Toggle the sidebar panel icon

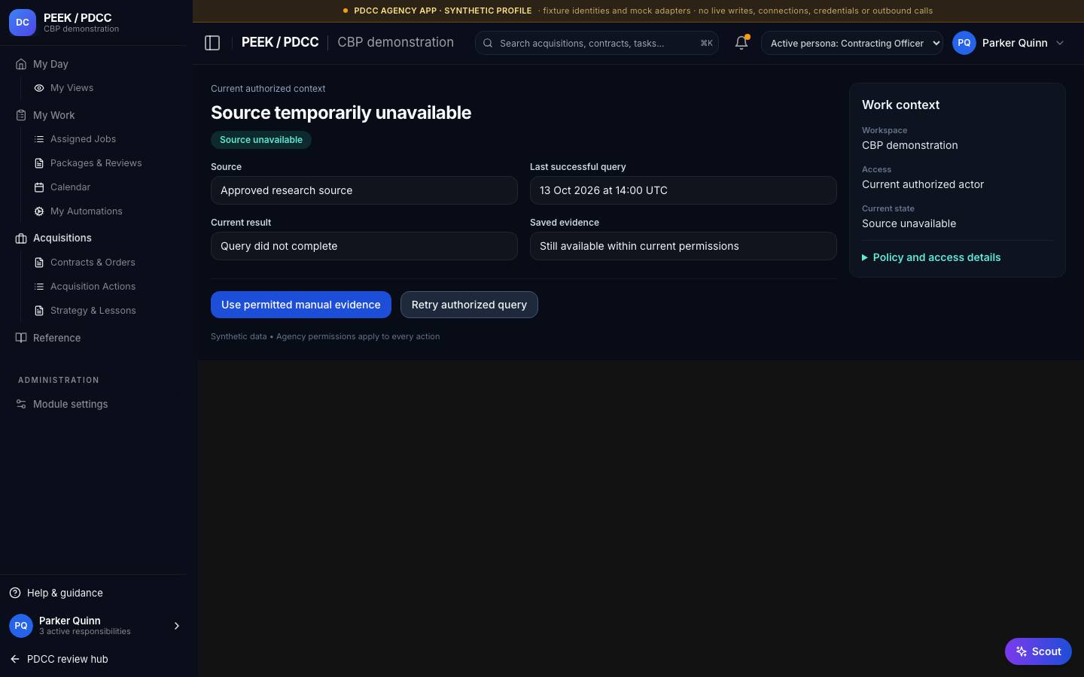click(212, 43)
